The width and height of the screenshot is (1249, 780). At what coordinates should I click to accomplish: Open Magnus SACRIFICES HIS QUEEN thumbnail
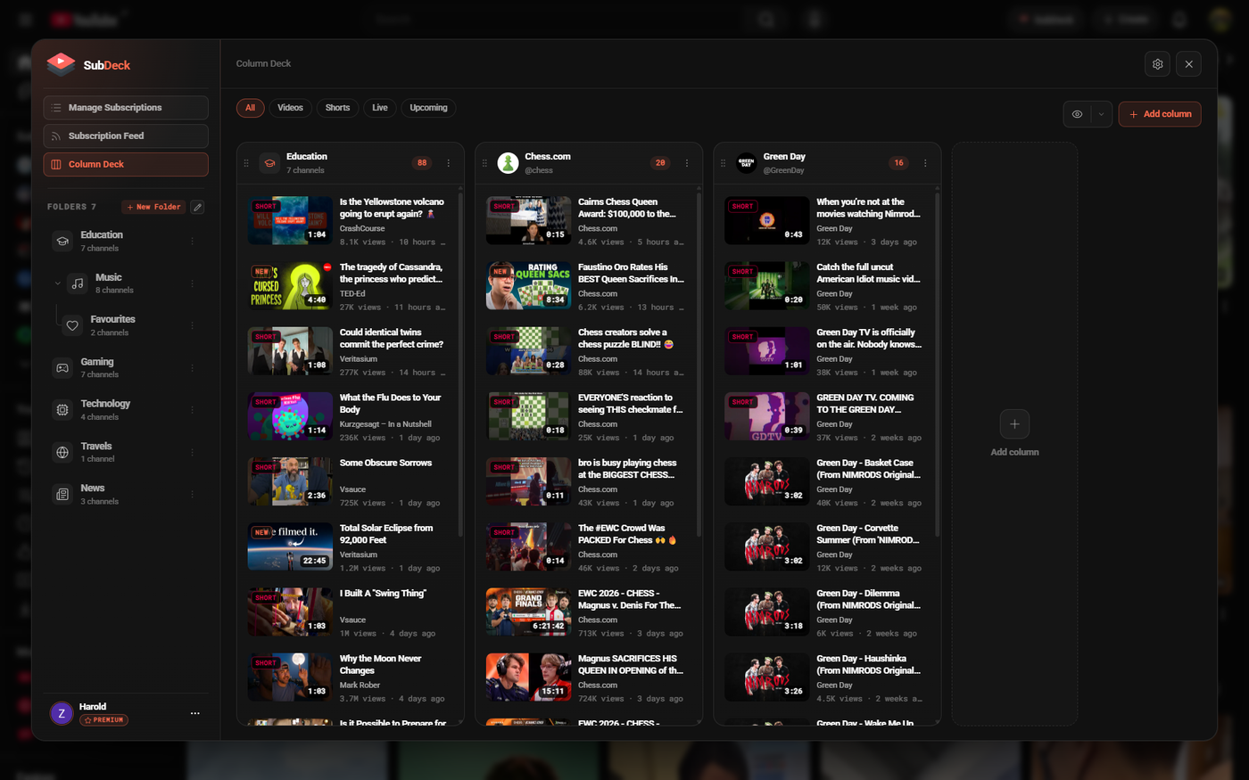pyautogui.click(x=528, y=677)
